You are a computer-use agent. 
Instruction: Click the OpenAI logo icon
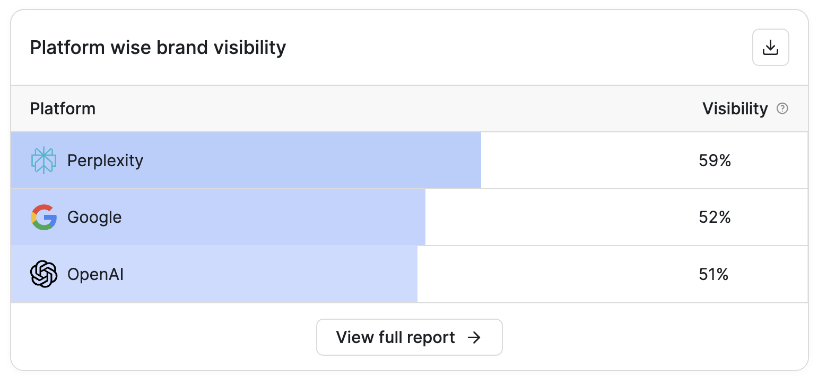(43, 274)
